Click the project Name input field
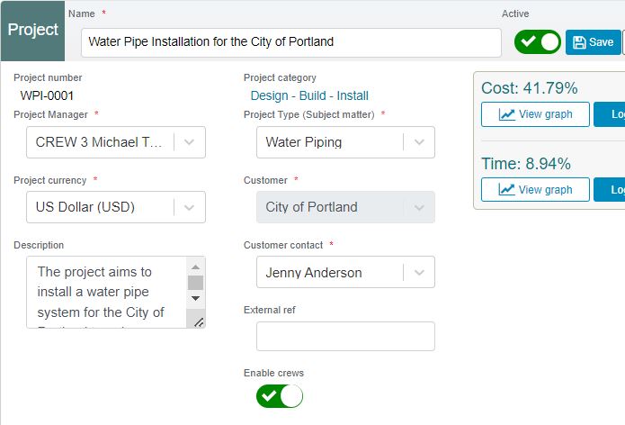Image resolution: width=625 pixels, height=425 pixels. (x=291, y=42)
